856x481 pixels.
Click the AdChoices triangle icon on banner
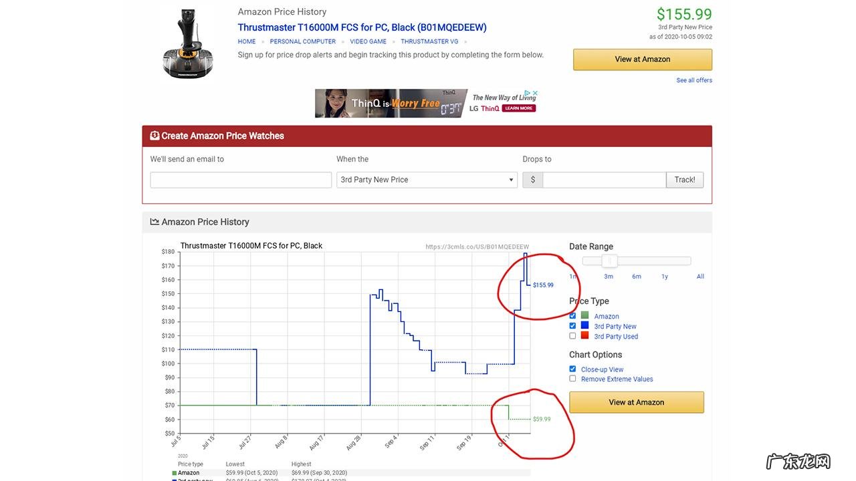(528, 93)
